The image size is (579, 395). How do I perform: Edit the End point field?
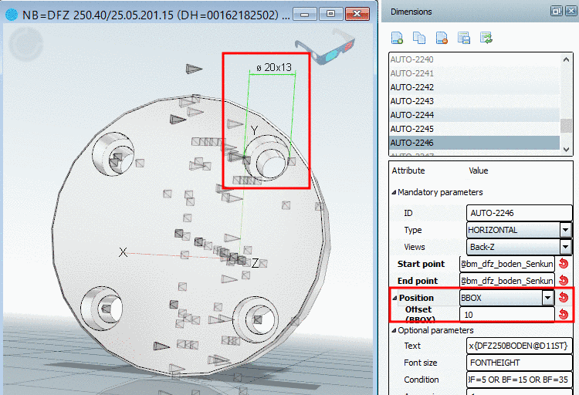pyautogui.click(x=507, y=281)
